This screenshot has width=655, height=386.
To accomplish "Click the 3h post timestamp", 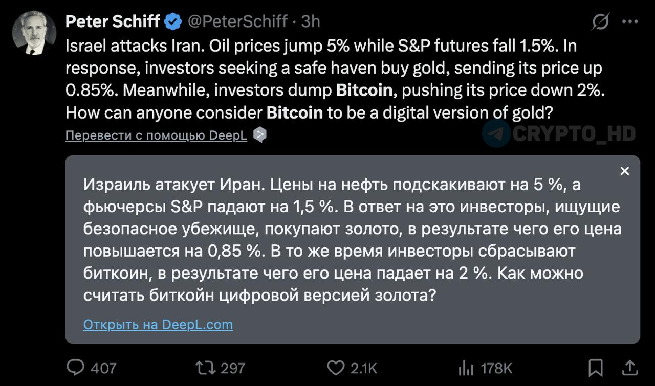I will click(311, 21).
